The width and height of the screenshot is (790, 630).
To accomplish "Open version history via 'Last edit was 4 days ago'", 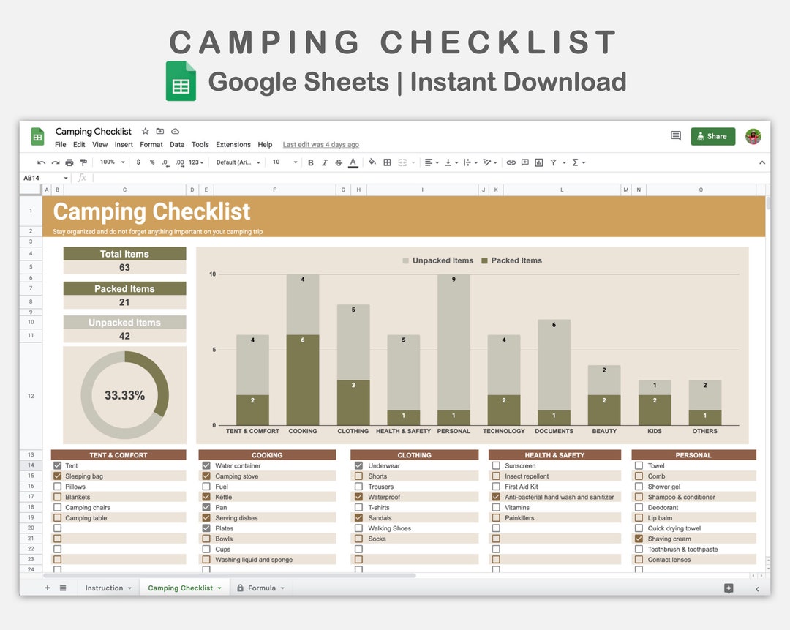I will (320, 144).
